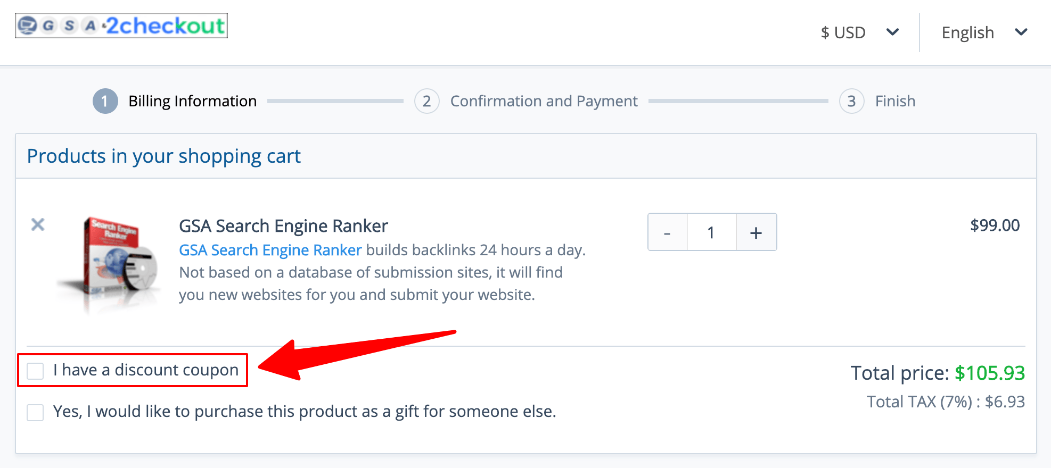Increase product quantity with plus button
The width and height of the screenshot is (1051, 468).
(x=756, y=232)
